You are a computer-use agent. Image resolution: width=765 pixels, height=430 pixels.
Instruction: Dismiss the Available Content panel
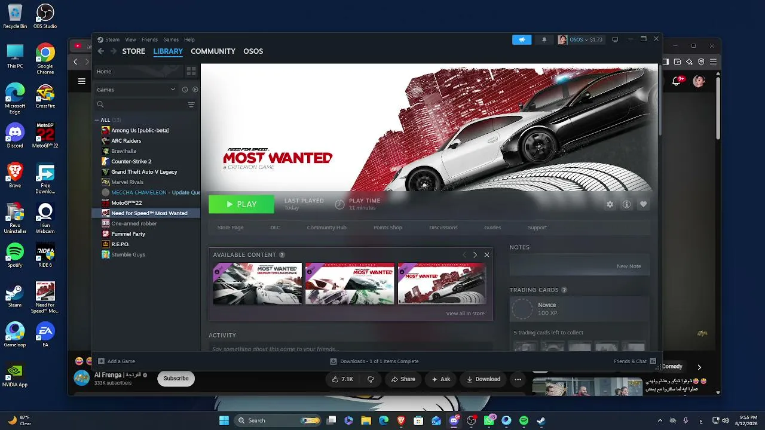click(x=486, y=255)
